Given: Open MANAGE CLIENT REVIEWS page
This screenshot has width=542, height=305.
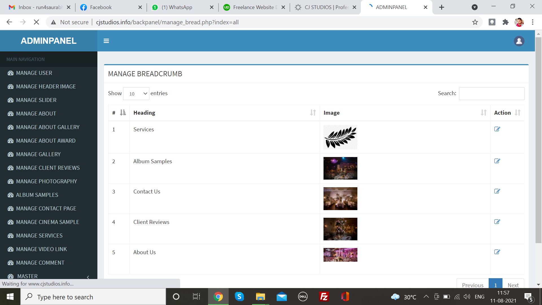Looking at the screenshot, I should [49, 168].
